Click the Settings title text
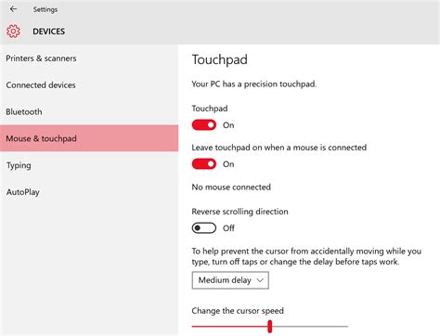The width and height of the screenshot is (440, 336). tap(45, 9)
